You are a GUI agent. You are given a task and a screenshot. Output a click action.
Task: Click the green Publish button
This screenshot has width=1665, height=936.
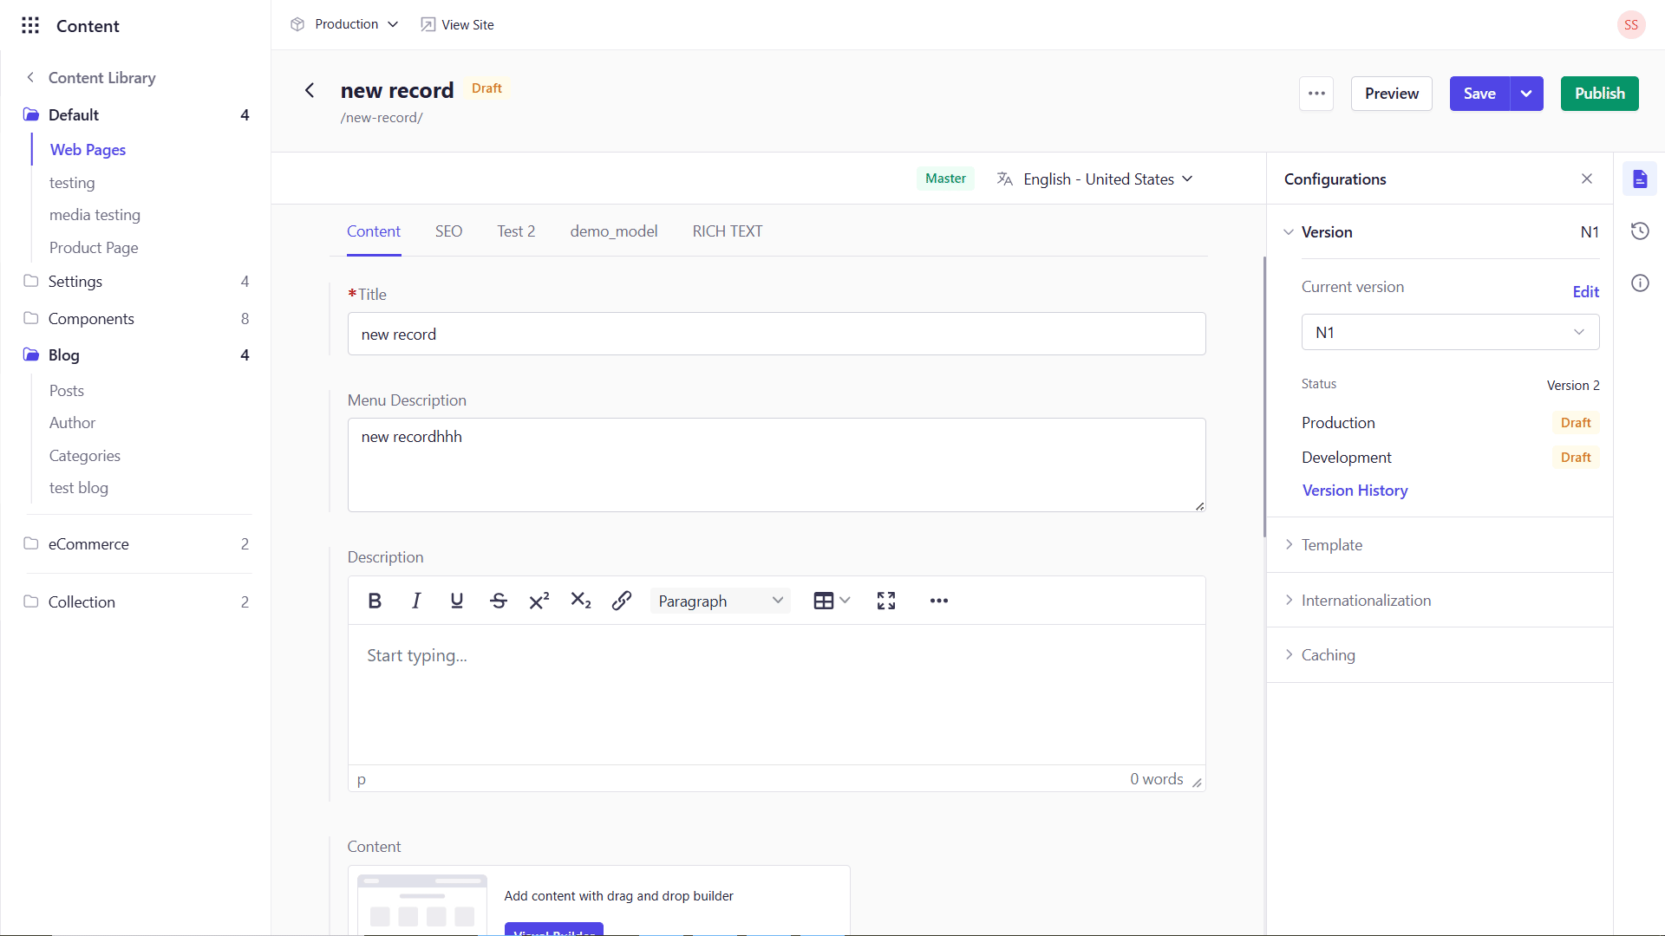point(1599,94)
